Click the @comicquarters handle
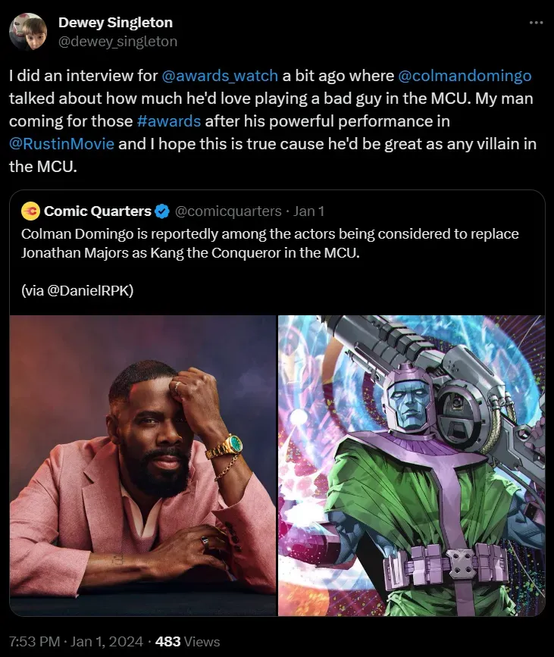554x657 pixels. (228, 211)
